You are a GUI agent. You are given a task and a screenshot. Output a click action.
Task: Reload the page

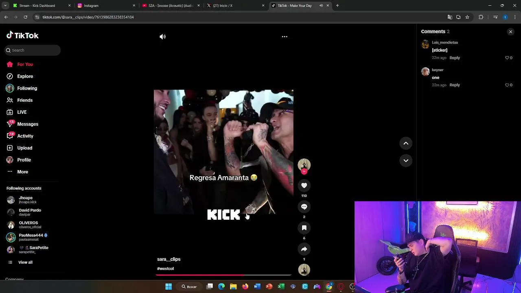tap(25, 17)
